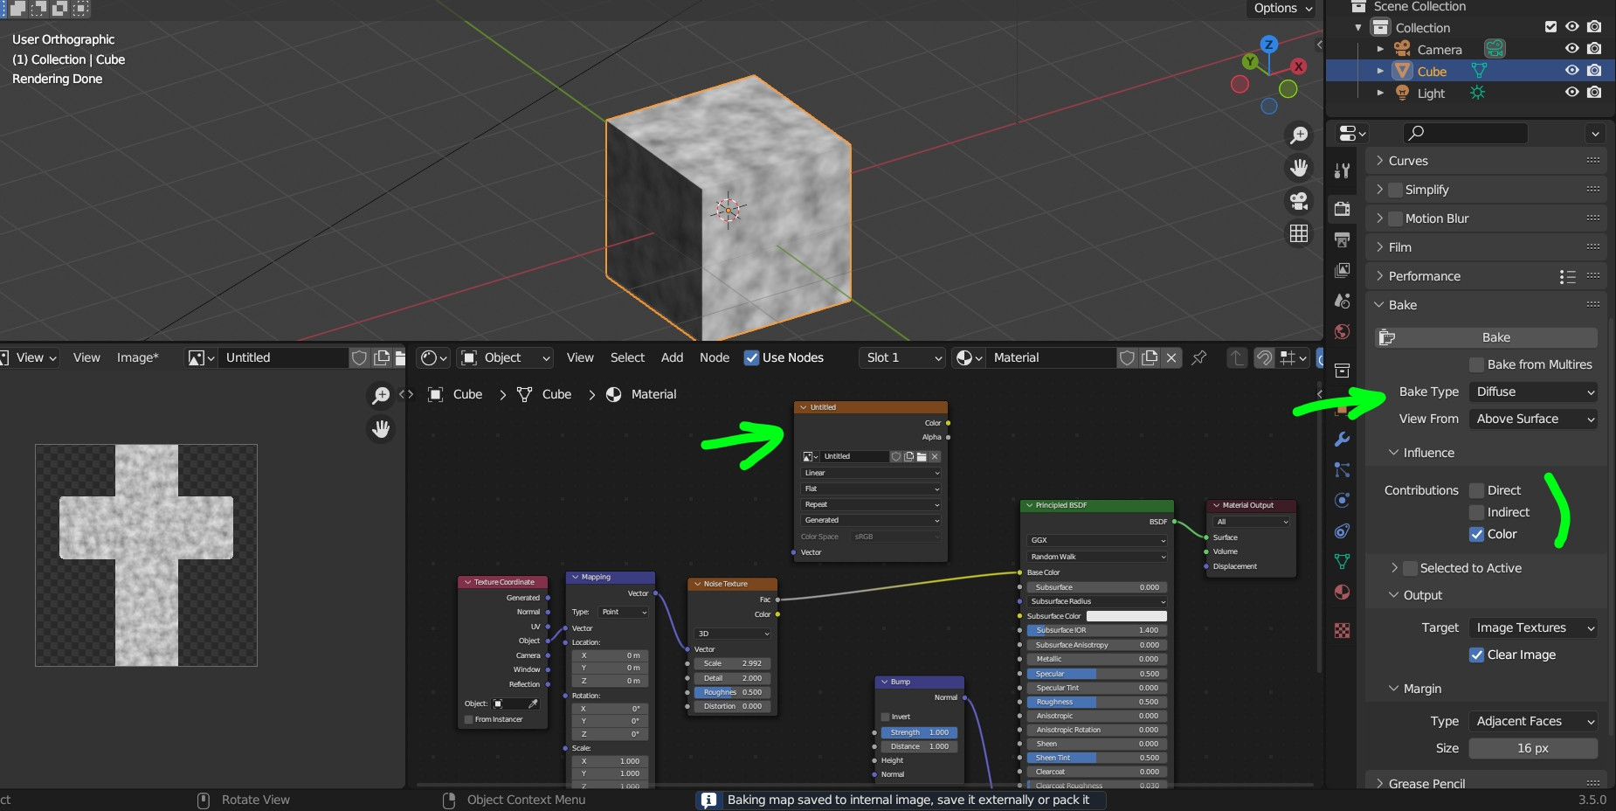Open the Render properties tab
The width and height of the screenshot is (1616, 811).
coord(1343,209)
